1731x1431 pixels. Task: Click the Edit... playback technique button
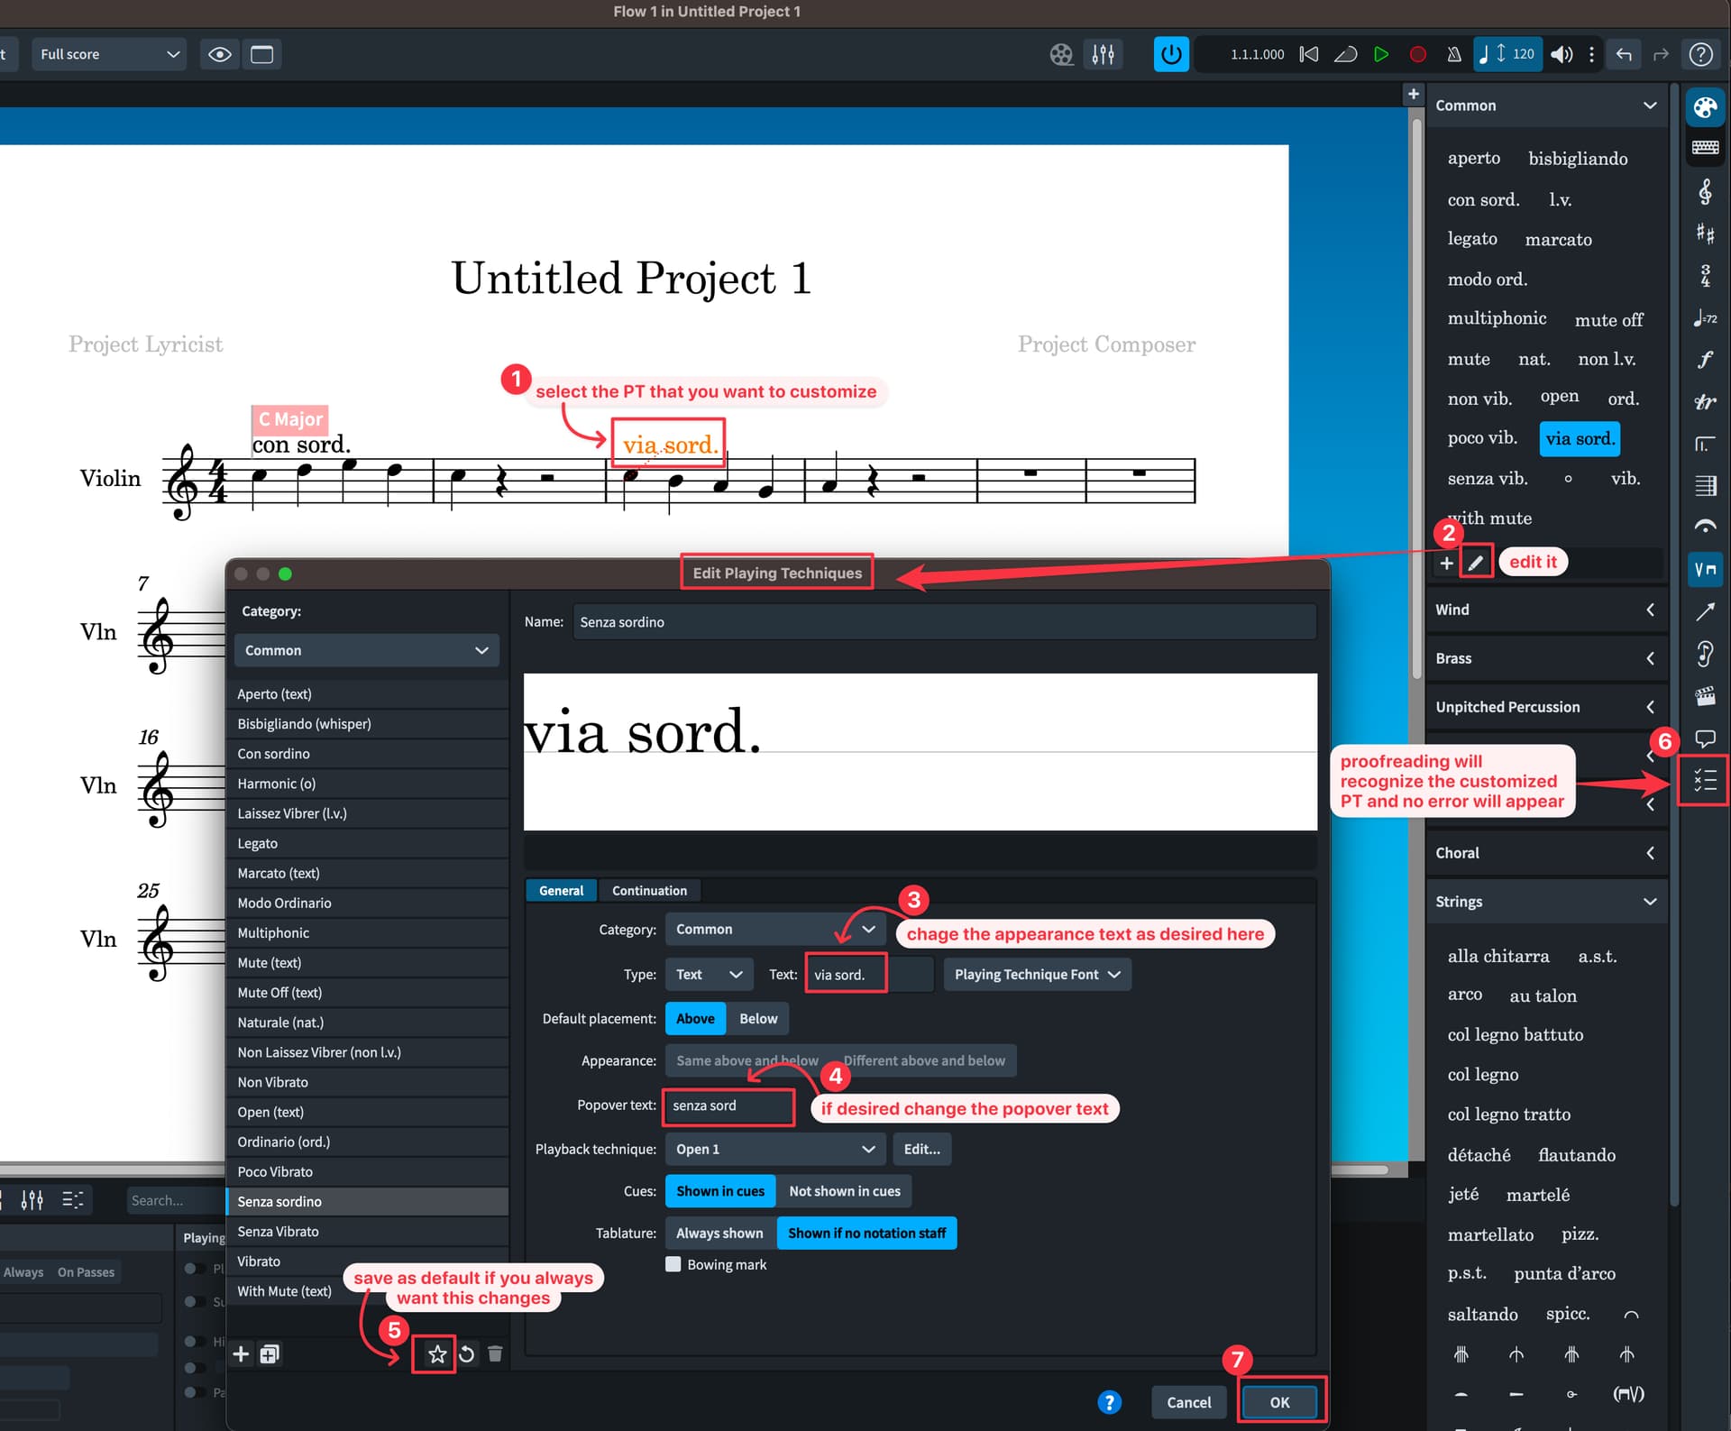click(x=921, y=1149)
